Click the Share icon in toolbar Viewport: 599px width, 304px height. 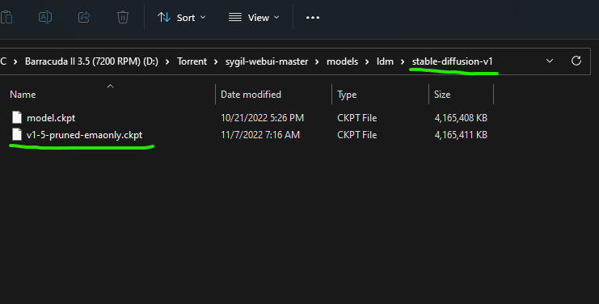click(x=84, y=17)
